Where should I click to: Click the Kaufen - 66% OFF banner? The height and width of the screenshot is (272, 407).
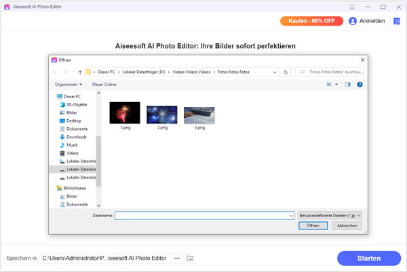(311, 21)
